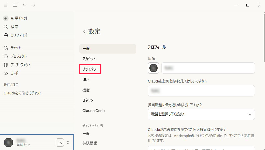The width and height of the screenshot is (265, 150).
Task: Open the コード section in sidebar
Action: pos(15,73)
